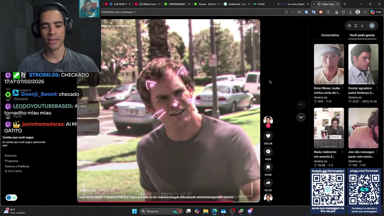
Task: Switch to Dashboard - Live browser tab
Action: click(236, 4)
